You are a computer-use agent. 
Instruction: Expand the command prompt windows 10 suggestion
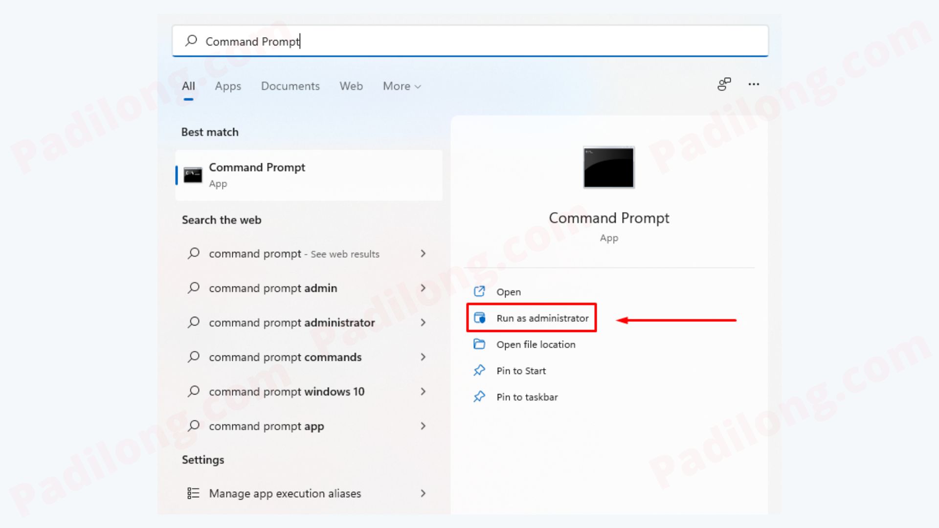click(x=423, y=391)
